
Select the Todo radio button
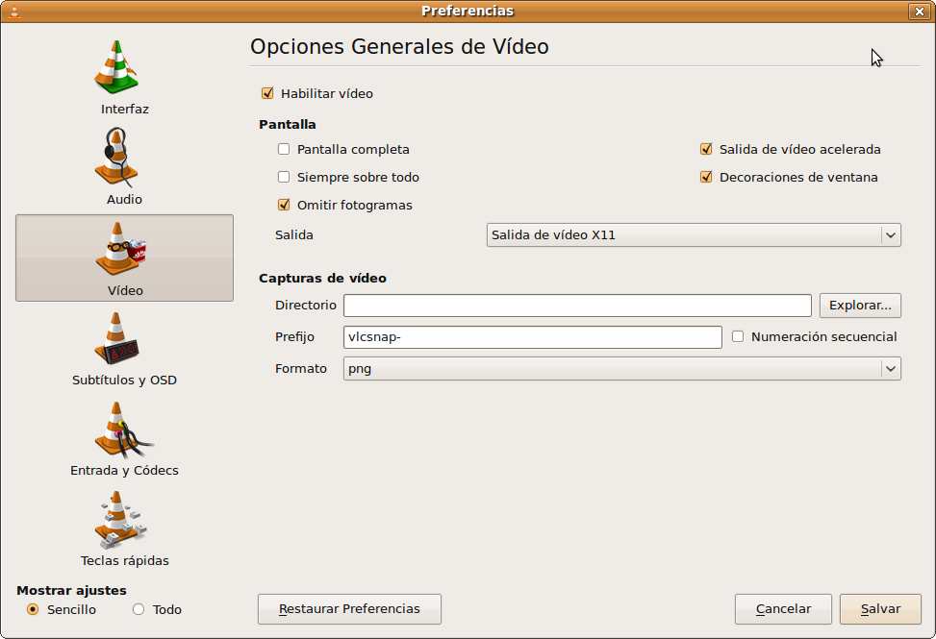(137, 609)
